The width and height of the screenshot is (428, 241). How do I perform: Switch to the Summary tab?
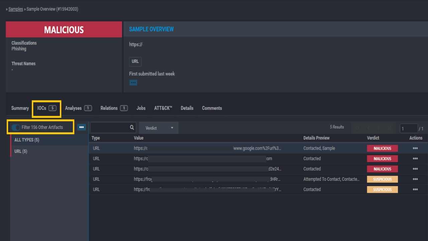pos(20,108)
